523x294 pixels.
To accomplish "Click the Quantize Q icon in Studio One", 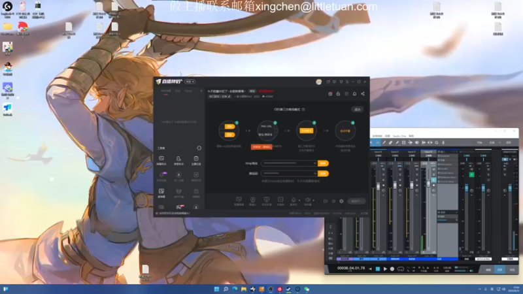I will tap(437, 142).
